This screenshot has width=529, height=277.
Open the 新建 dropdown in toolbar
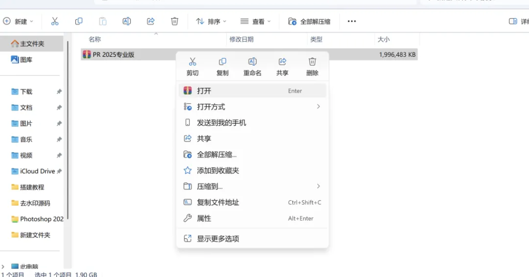click(x=18, y=22)
